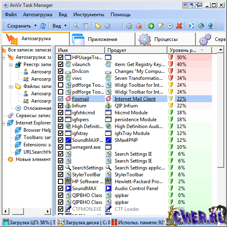The height and width of the screenshot is (227, 227).
Task: Open the properties sheet toolbar icon
Action: point(86,26)
